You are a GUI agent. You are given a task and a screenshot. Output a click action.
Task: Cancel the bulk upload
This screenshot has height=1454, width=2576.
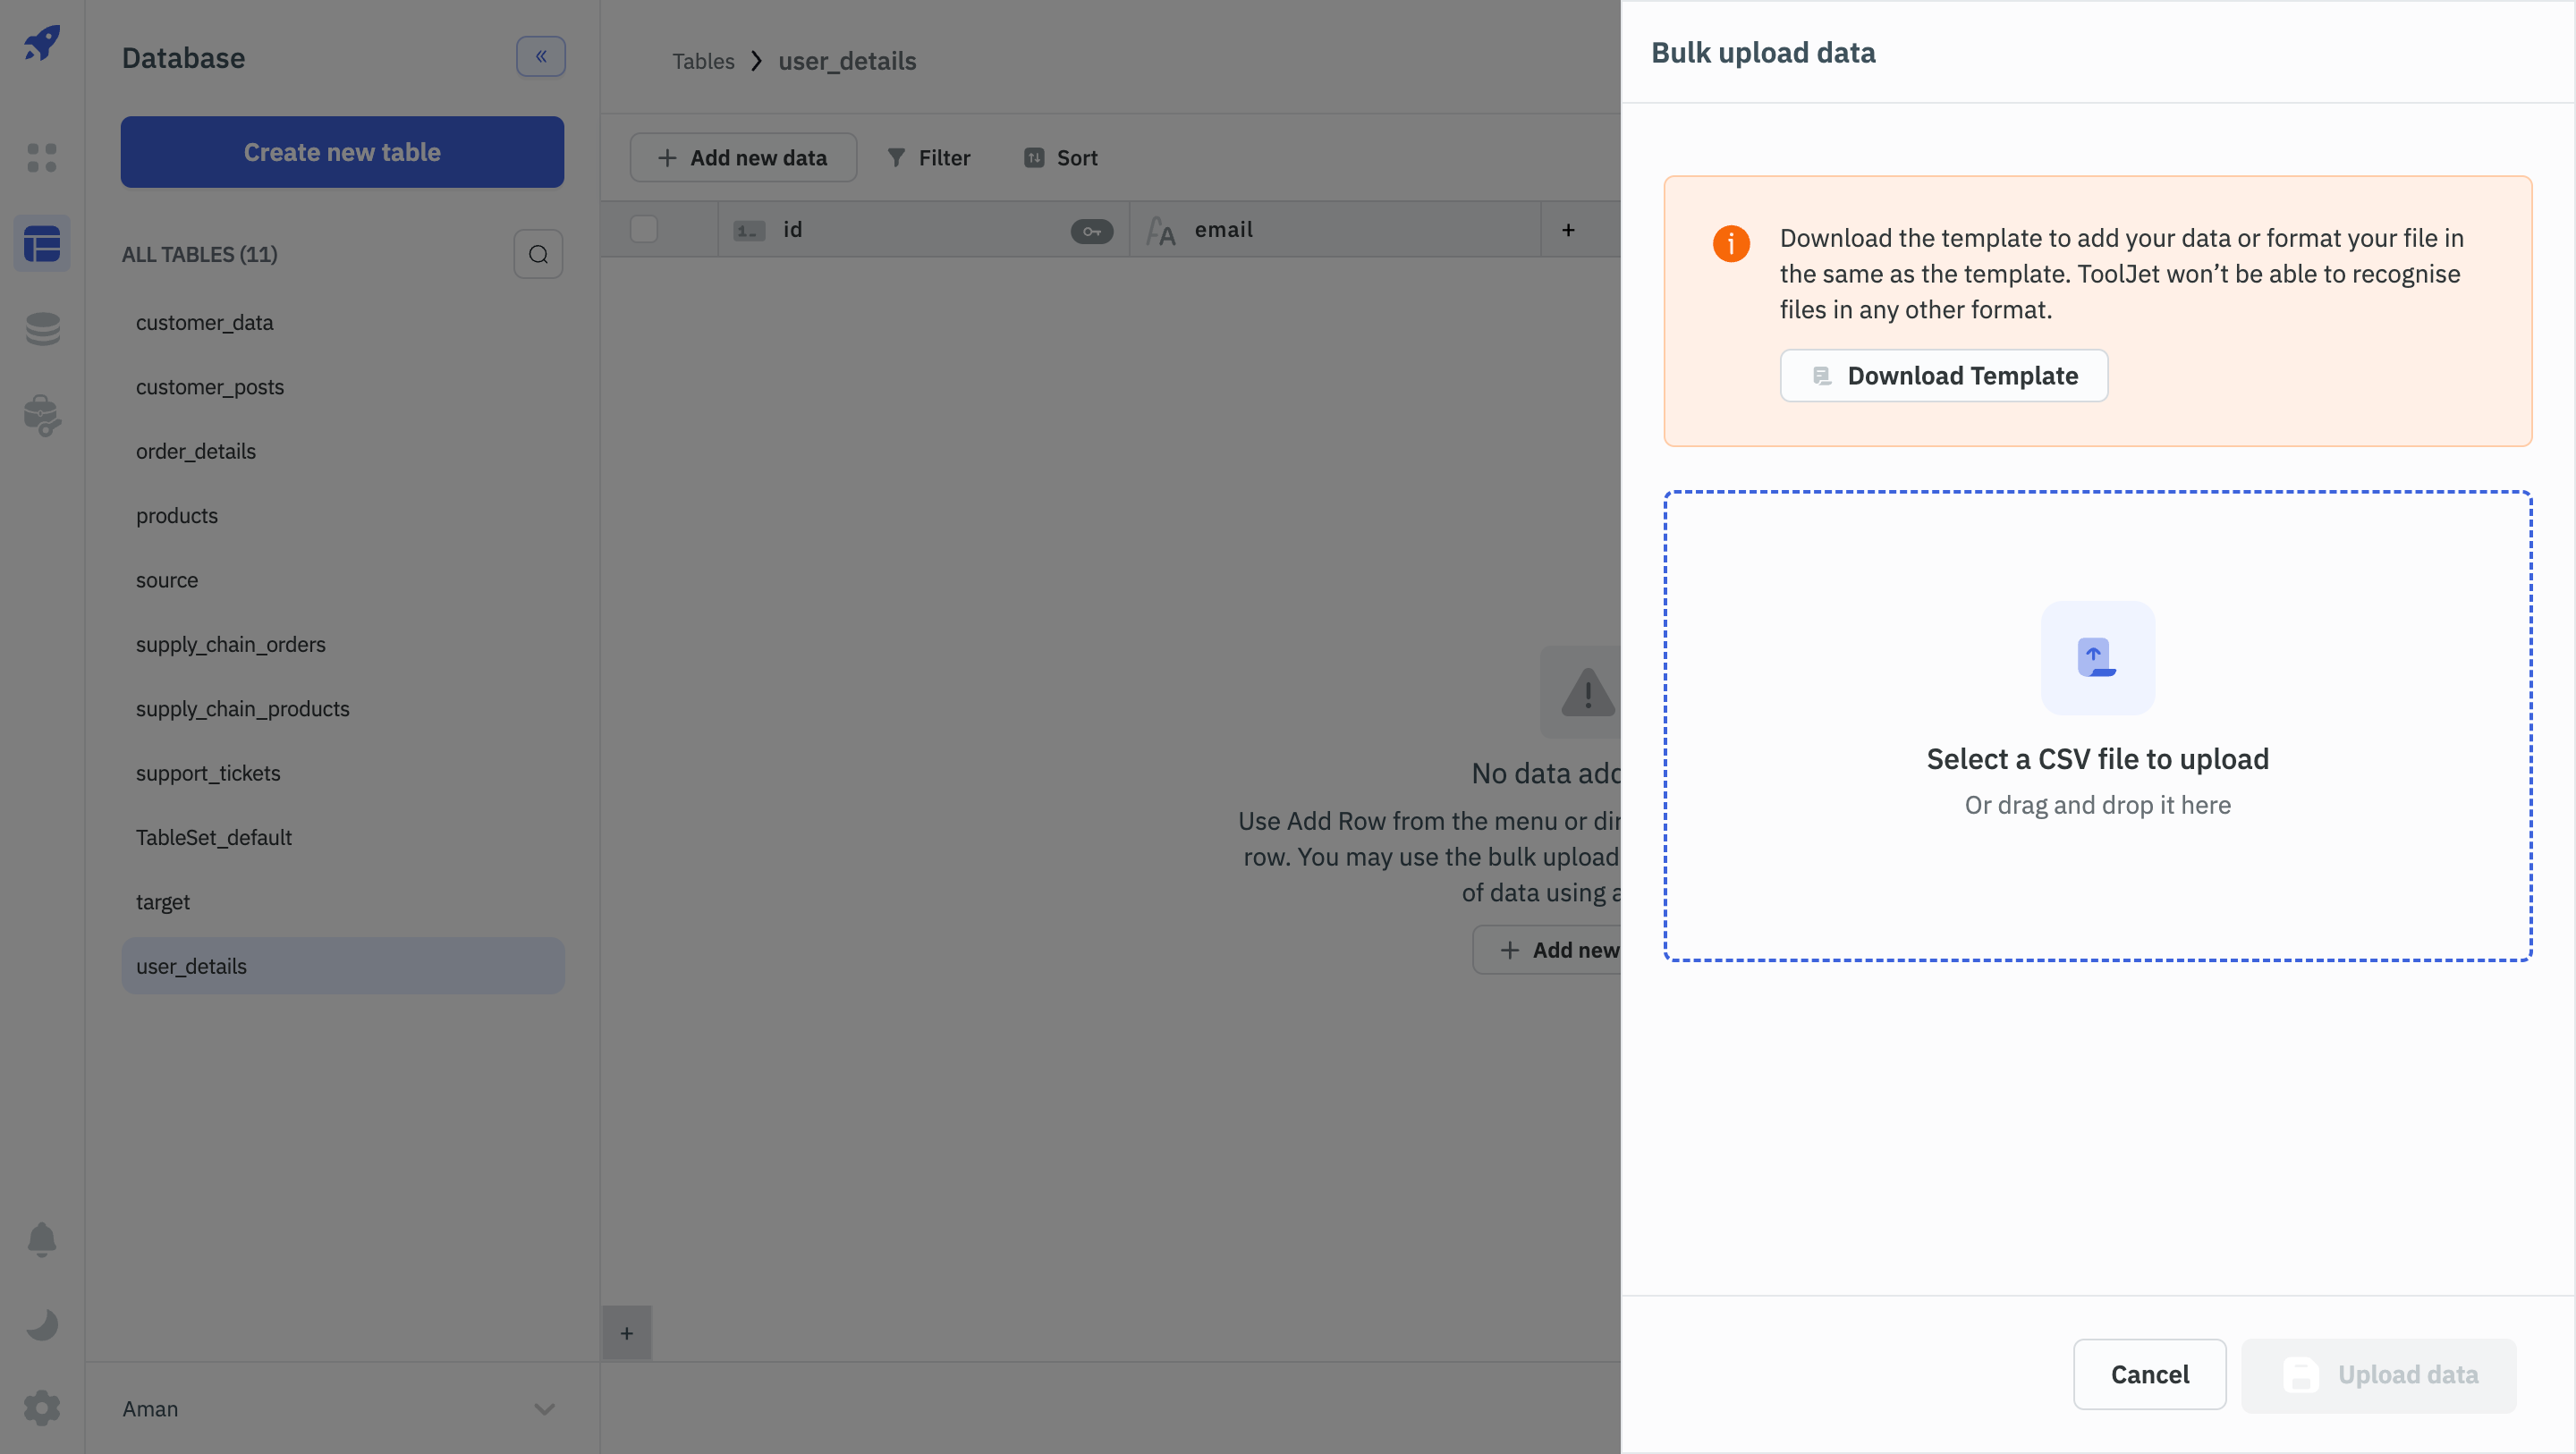pos(2149,1375)
